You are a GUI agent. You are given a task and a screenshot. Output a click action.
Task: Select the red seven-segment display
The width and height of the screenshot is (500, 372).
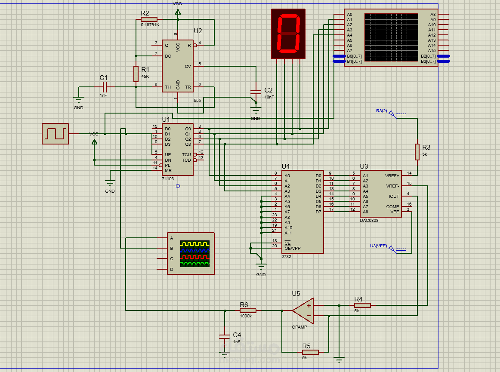(288, 34)
